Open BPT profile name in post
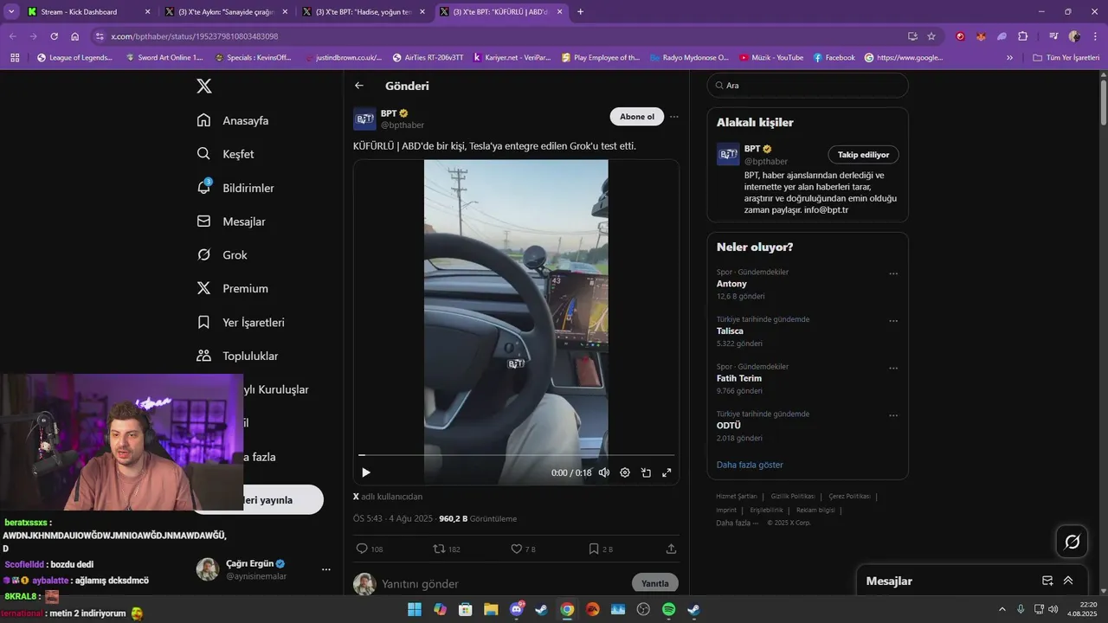 (x=388, y=113)
